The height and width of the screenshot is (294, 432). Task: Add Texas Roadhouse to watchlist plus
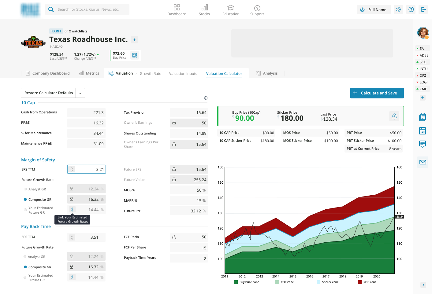pos(134,40)
